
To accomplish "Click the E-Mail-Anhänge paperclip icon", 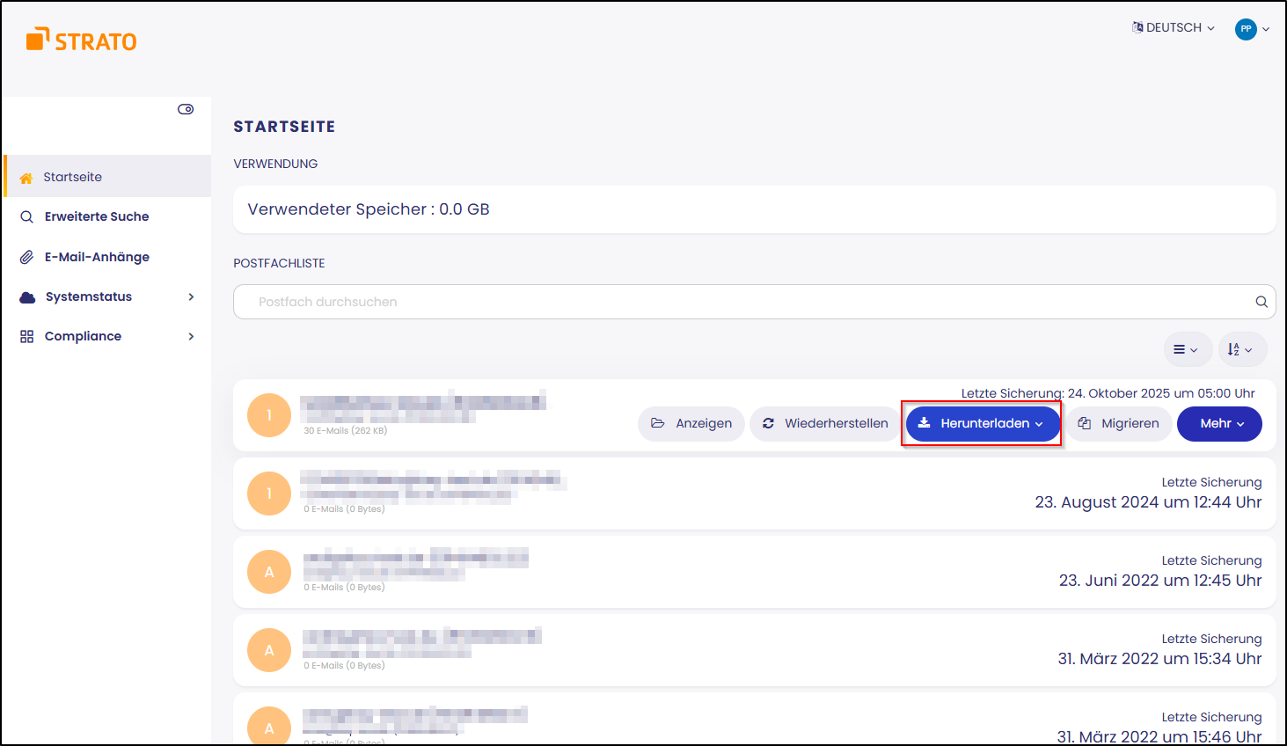I will coord(26,257).
